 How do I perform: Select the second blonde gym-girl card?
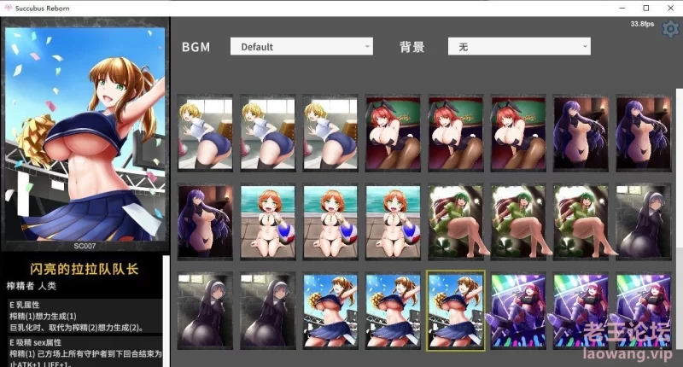[x=268, y=133]
